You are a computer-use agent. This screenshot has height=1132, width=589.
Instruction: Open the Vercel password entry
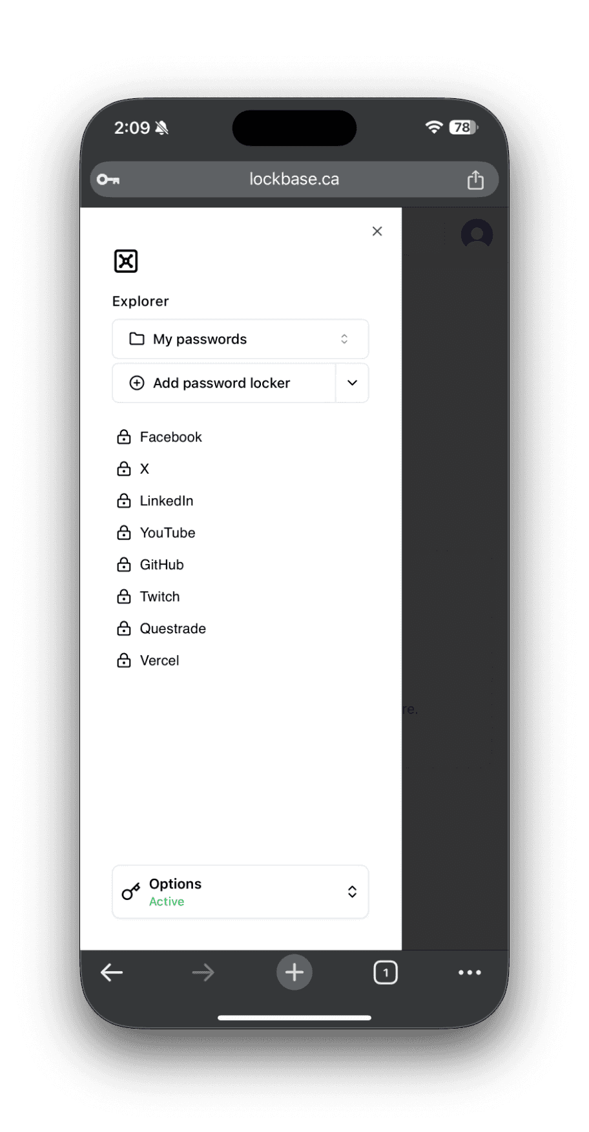(x=159, y=660)
